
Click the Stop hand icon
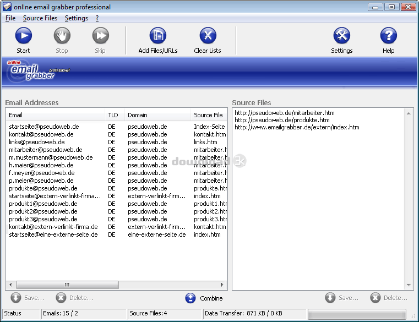click(62, 36)
